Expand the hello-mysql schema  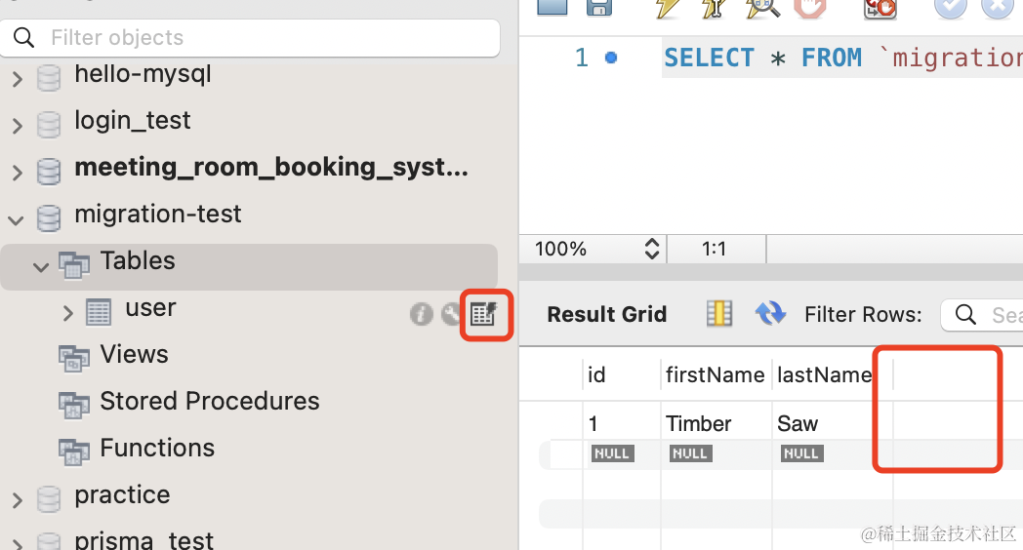coord(18,78)
